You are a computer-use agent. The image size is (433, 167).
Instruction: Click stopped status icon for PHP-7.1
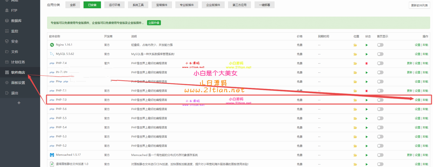pos(366,91)
